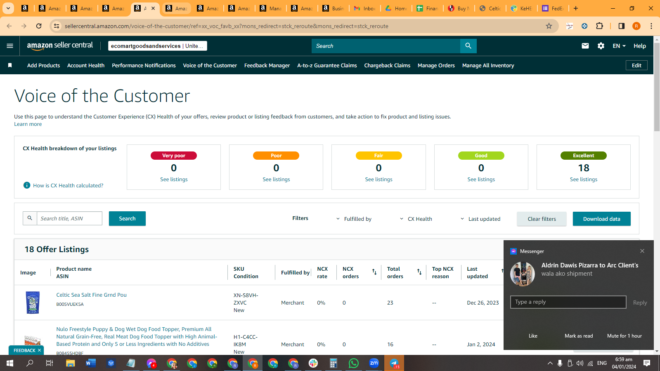Click Celtic Sea Salt product thumbnail
The height and width of the screenshot is (371, 660).
point(33,302)
